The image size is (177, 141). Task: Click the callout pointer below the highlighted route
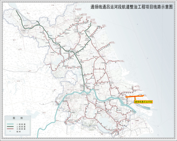135,99
